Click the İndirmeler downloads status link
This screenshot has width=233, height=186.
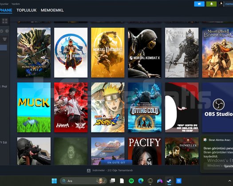tap(112, 170)
